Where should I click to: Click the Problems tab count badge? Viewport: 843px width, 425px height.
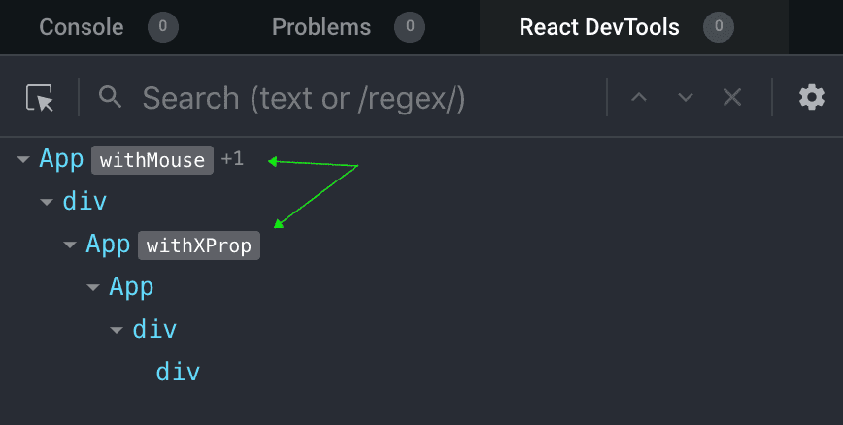coord(410,27)
